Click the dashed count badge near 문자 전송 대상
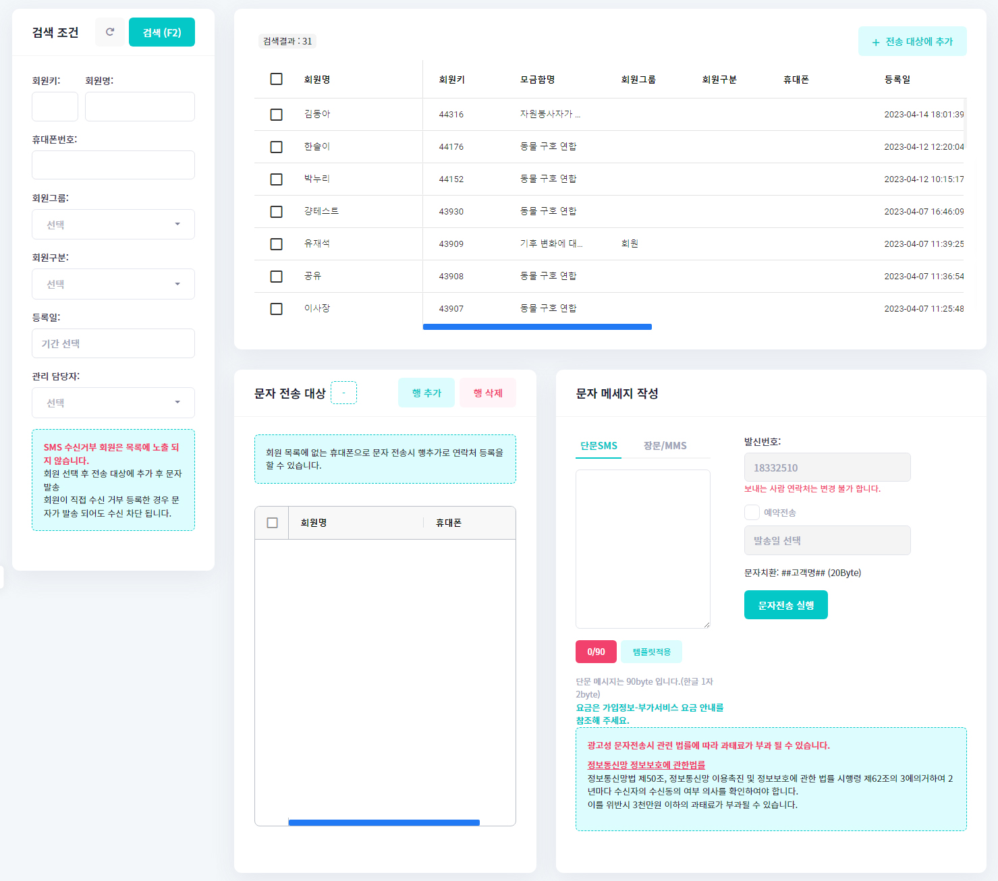This screenshot has width=998, height=881. click(343, 393)
